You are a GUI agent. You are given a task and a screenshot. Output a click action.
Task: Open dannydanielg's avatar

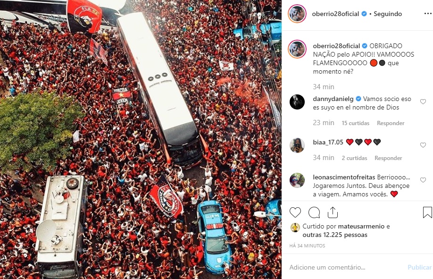pyautogui.click(x=297, y=102)
